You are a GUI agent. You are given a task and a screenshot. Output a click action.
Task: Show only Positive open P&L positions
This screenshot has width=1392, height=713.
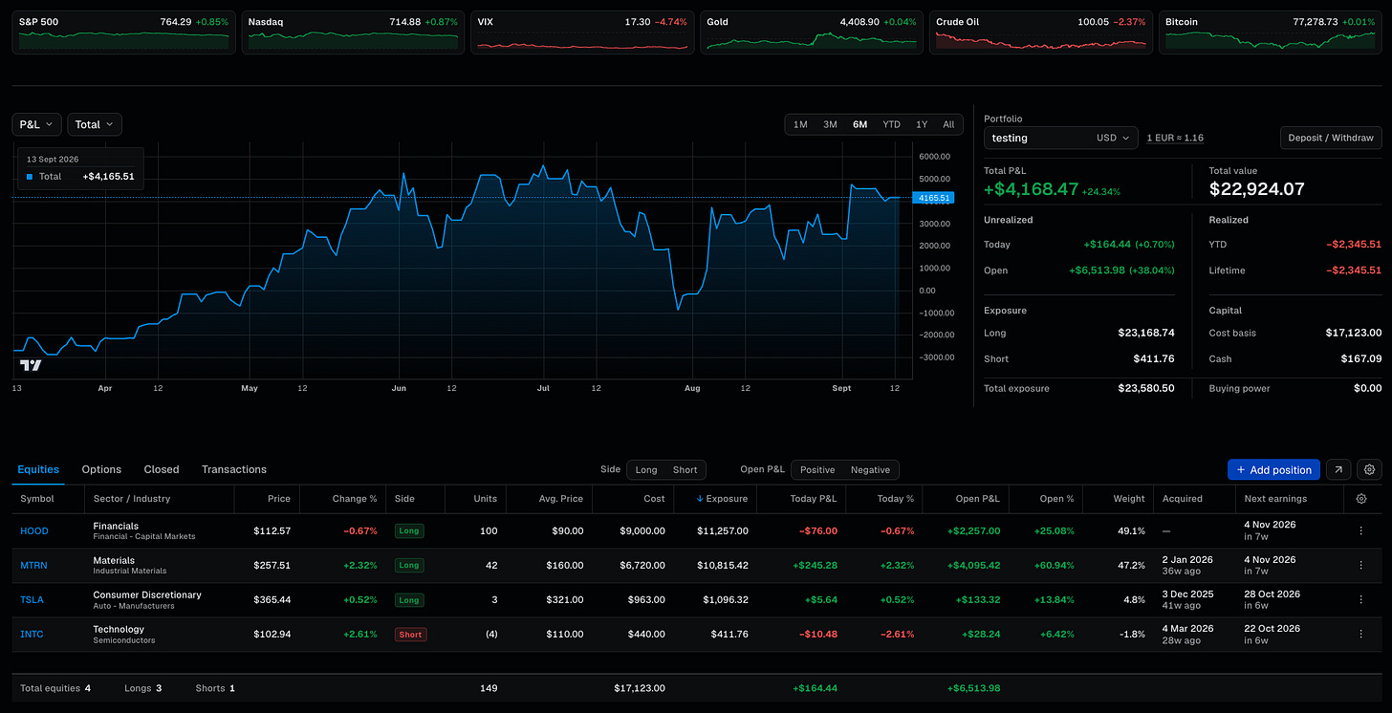(x=817, y=469)
